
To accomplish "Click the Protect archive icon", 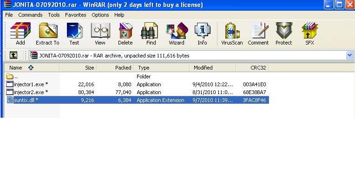I will click(284, 34).
